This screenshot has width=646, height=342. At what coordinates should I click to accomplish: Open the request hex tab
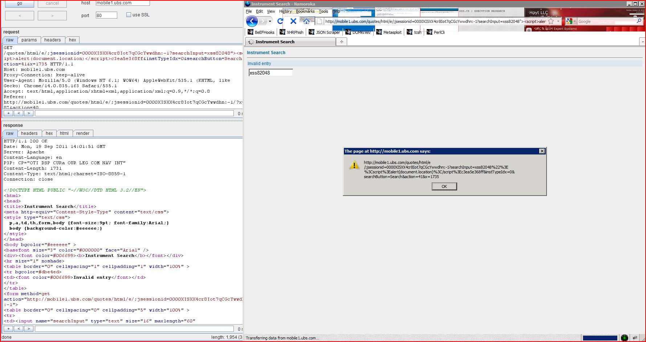point(73,40)
